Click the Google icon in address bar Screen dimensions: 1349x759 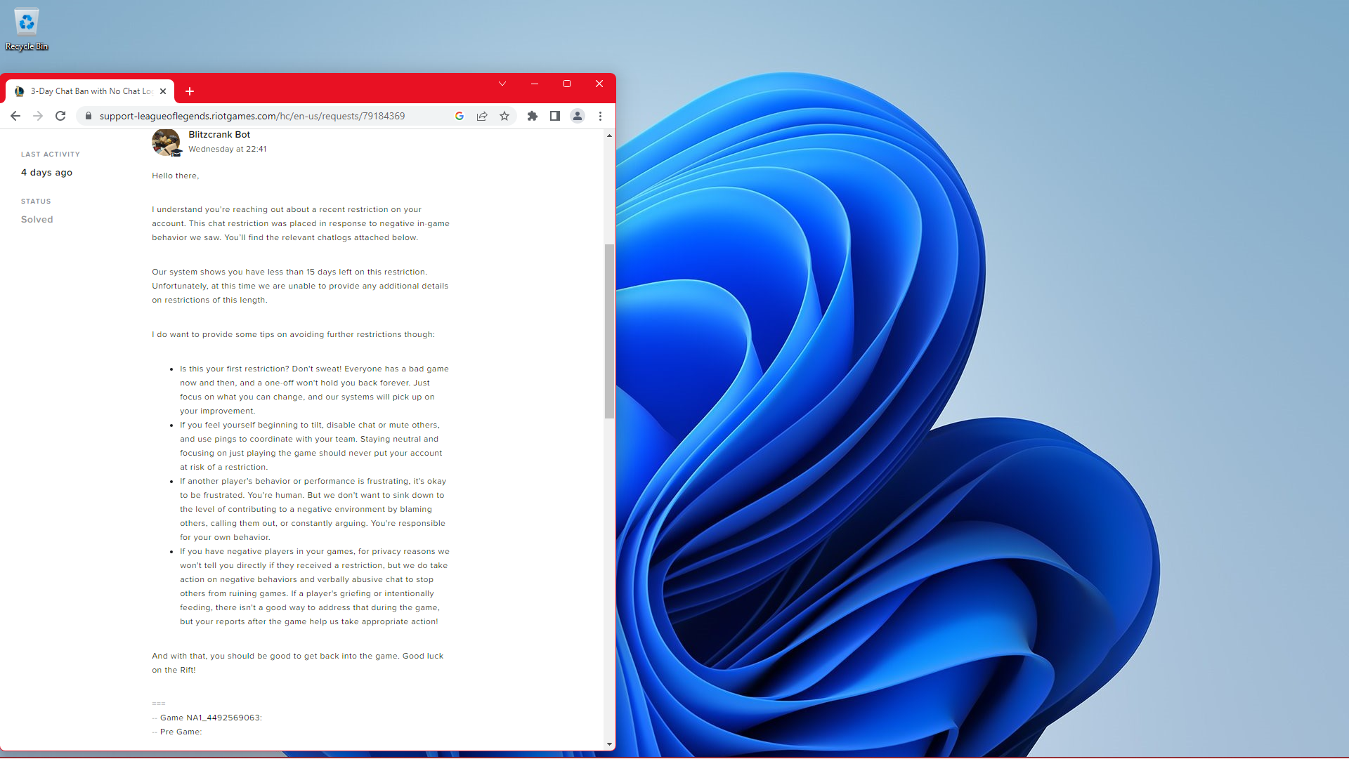coord(460,116)
